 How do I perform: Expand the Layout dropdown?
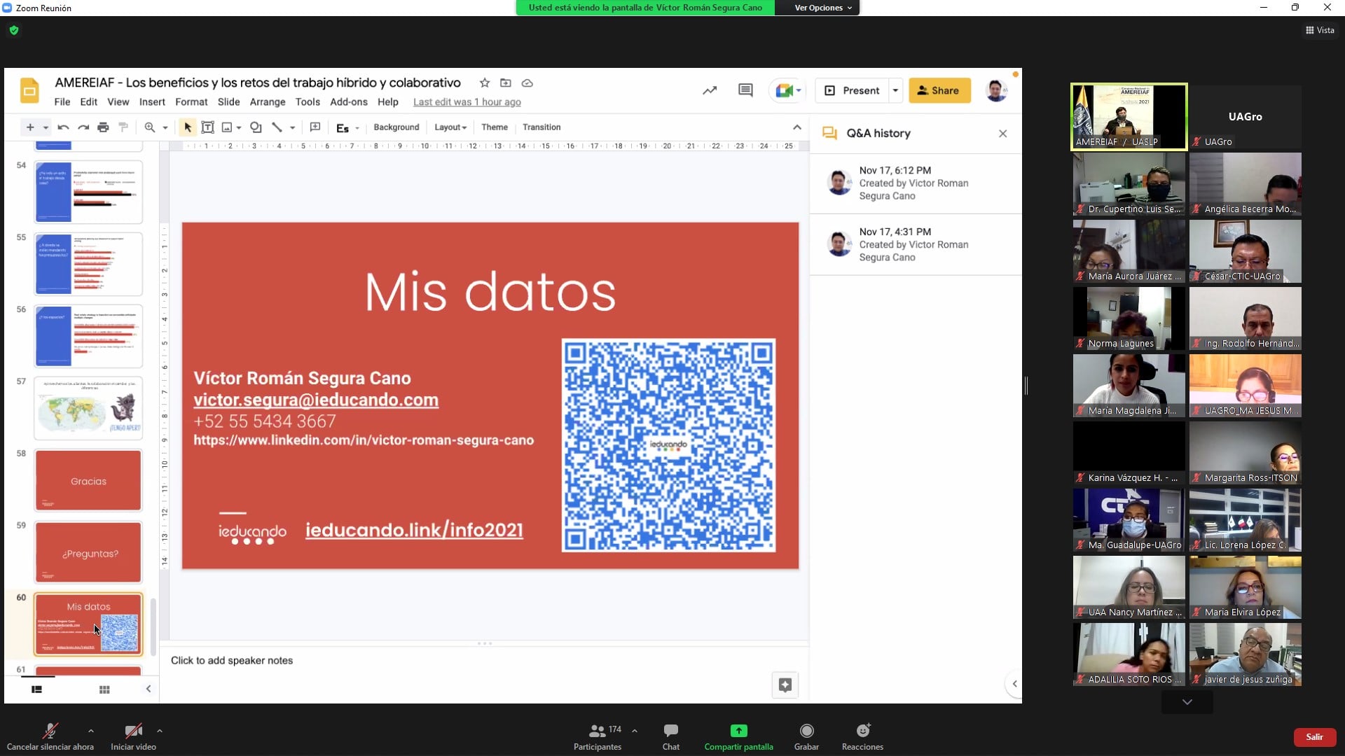pos(450,127)
